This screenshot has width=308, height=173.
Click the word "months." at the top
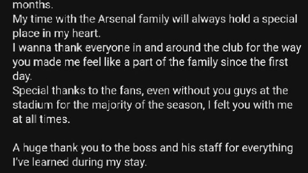point(33,5)
